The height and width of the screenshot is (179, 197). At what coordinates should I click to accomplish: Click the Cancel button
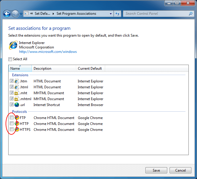pyautogui.click(x=180, y=170)
